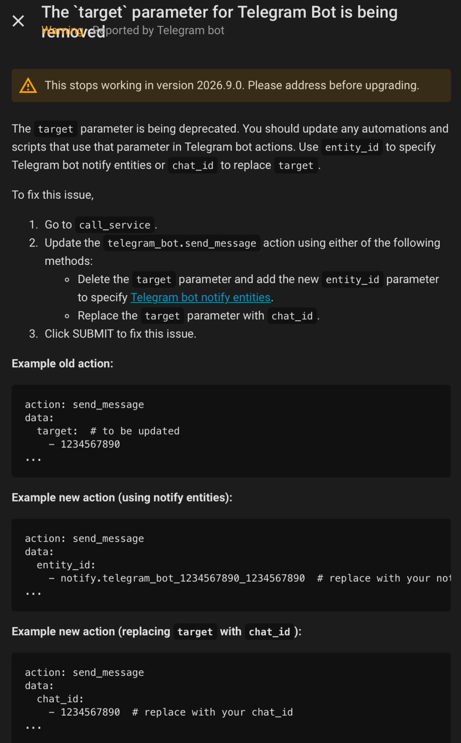Click the 'replacing target with chat_id' example heading
The width and height of the screenshot is (461, 743).
156,631
